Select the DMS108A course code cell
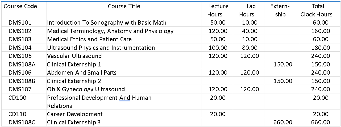The width and height of the screenshot is (341, 127). tap(22, 64)
